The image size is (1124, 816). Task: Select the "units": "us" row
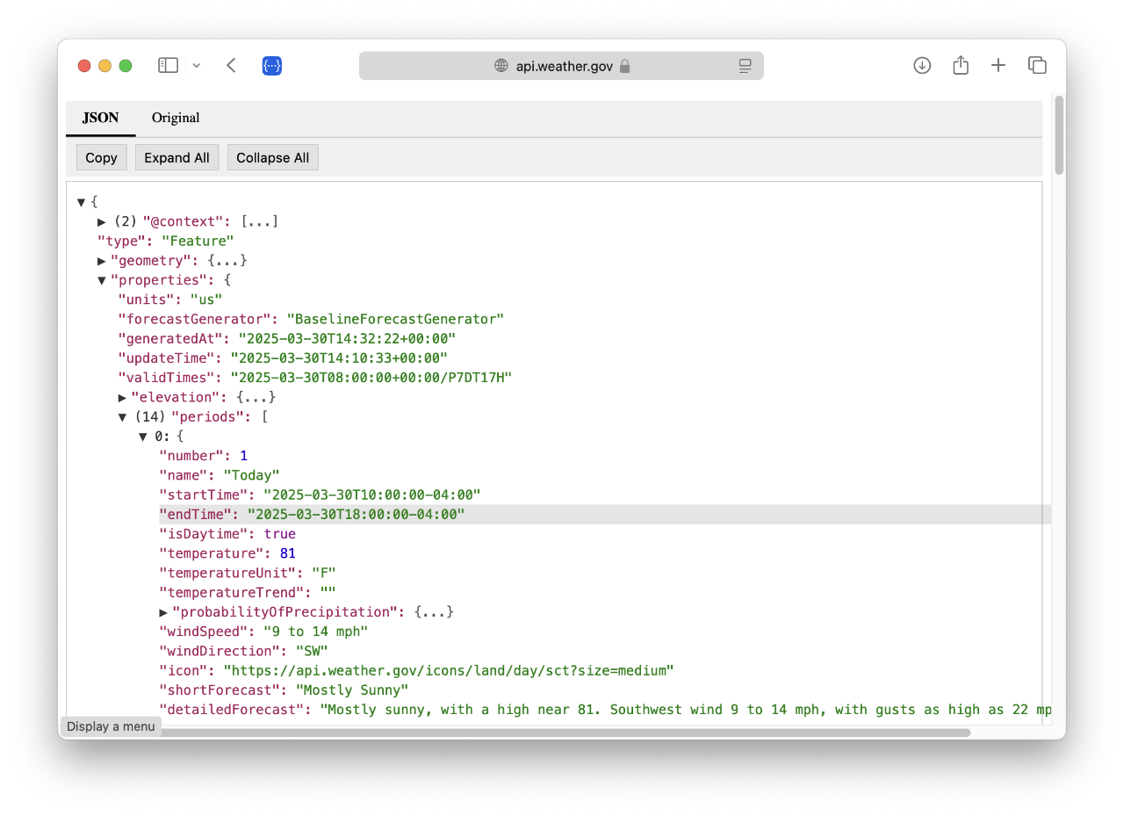pos(170,300)
